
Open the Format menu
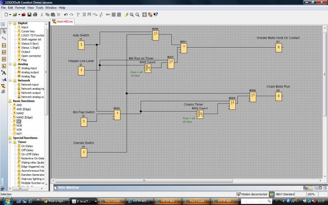point(20,7)
